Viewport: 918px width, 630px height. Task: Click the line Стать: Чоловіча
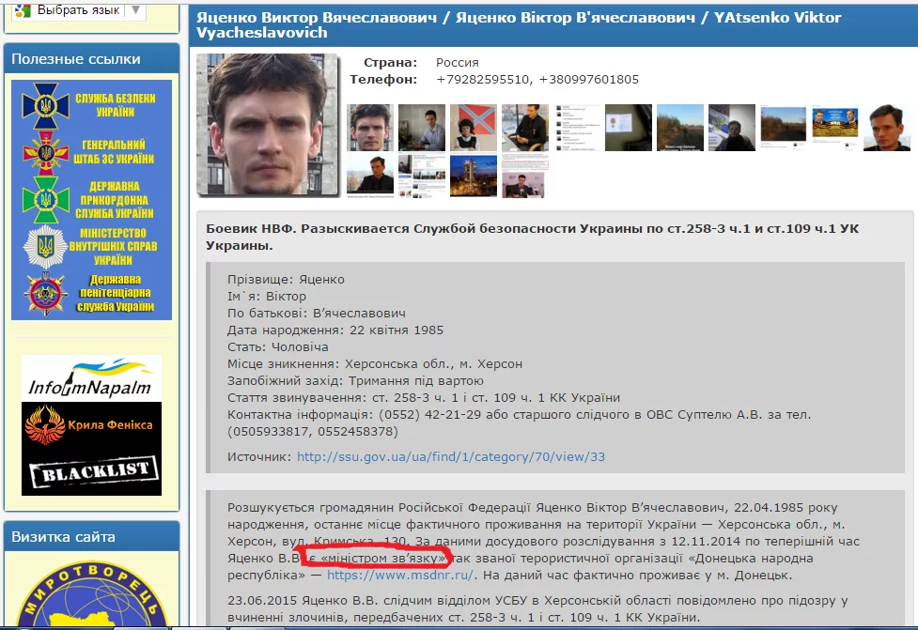tap(277, 347)
